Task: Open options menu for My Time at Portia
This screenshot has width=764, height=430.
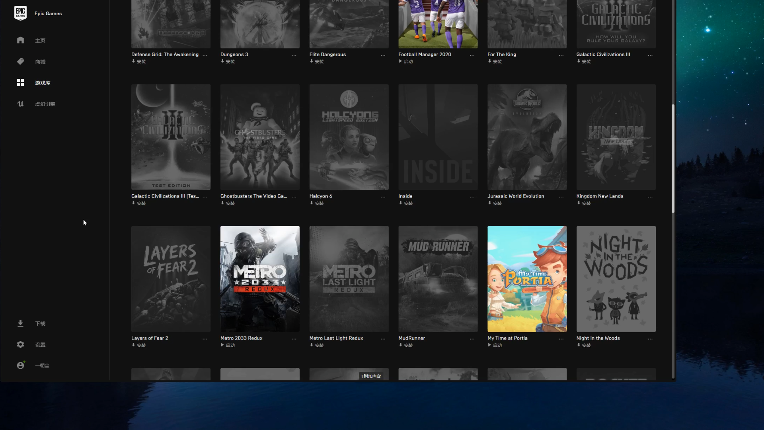Action: (x=561, y=339)
